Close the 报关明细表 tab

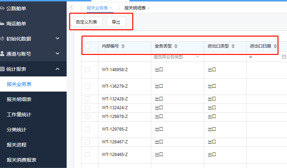tap(148, 8)
